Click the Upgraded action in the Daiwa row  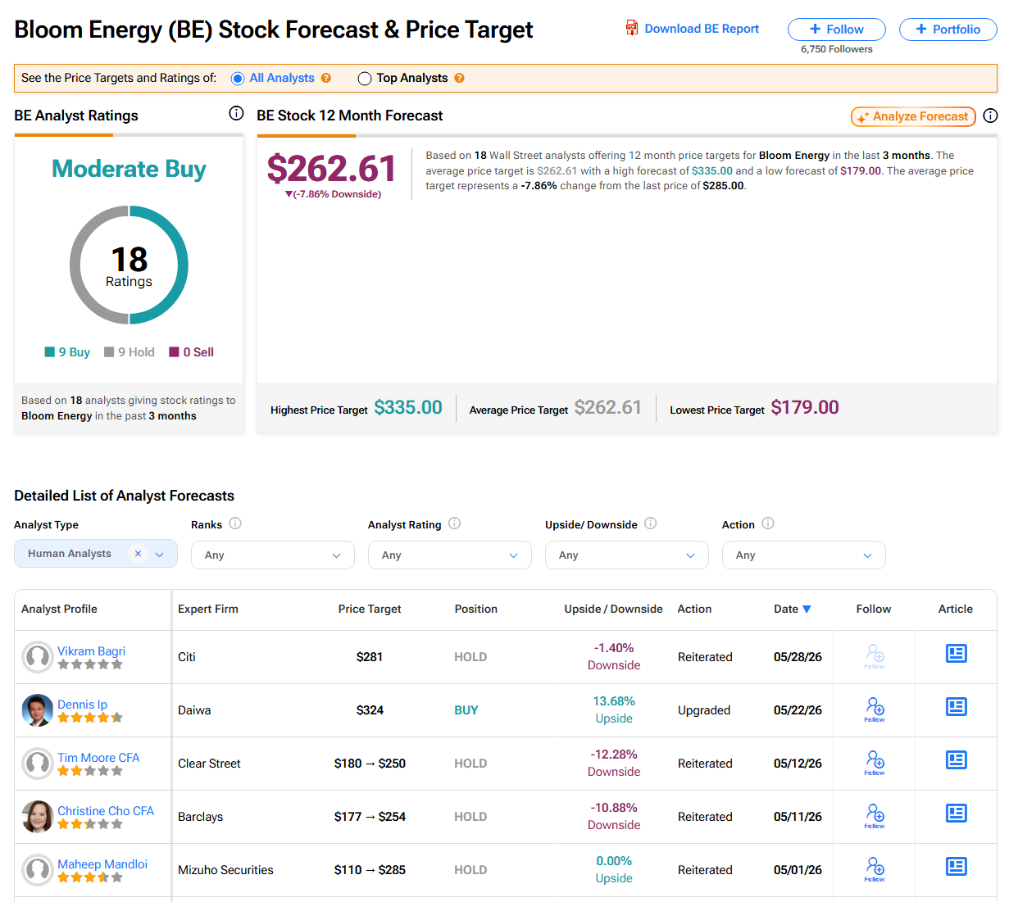[x=704, y=710]
